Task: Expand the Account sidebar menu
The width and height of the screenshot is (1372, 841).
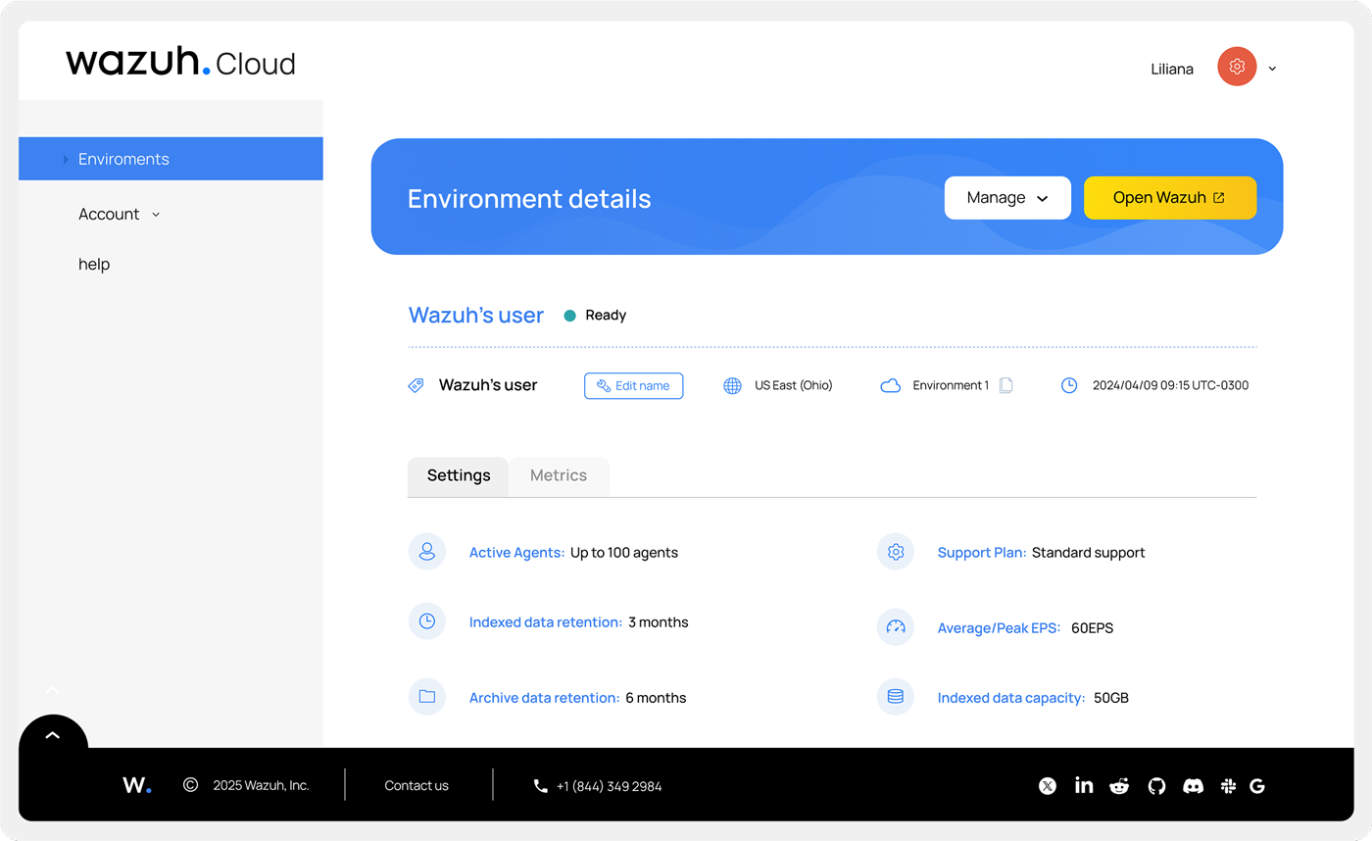Action: [x=119, y=214]
